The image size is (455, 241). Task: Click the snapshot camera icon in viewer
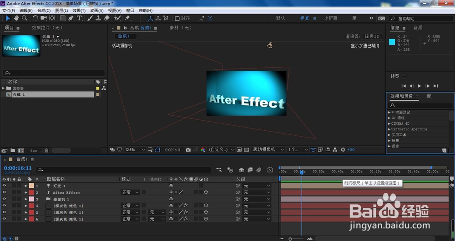tap(188, 150)
